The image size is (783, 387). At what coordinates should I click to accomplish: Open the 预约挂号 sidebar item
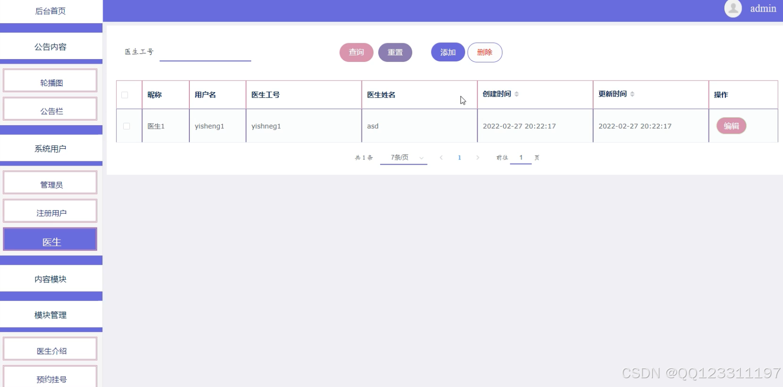(x=50, y=377)
